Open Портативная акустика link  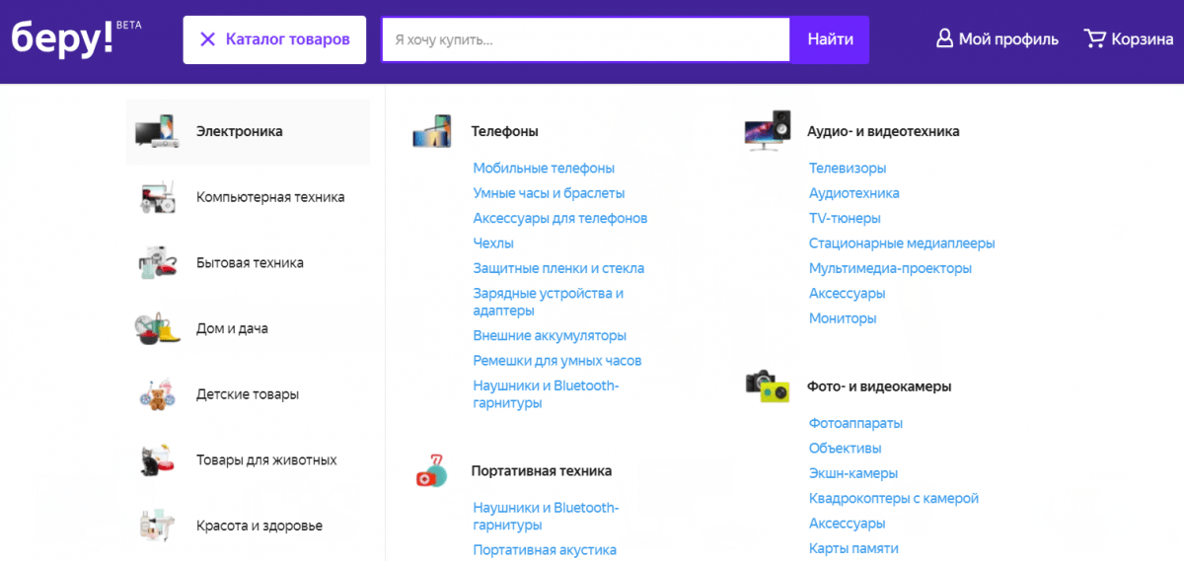[x=545, y=550]
